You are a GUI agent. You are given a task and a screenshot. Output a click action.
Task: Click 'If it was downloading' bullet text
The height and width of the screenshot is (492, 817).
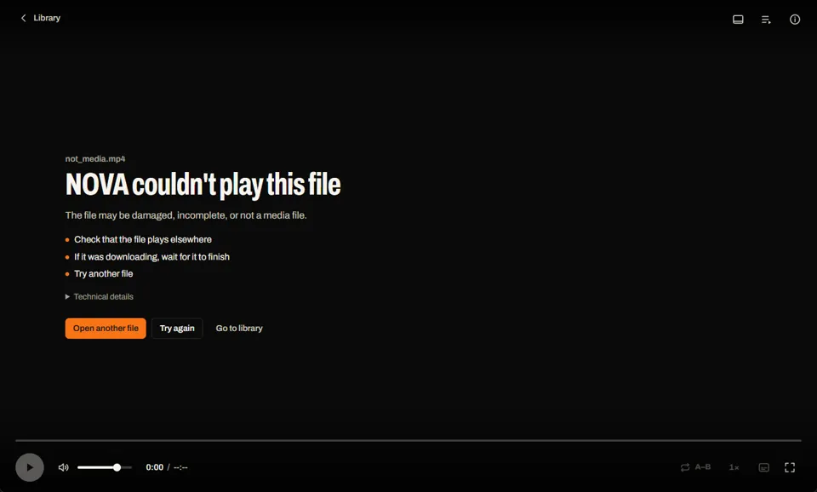[x=151, y=257]
